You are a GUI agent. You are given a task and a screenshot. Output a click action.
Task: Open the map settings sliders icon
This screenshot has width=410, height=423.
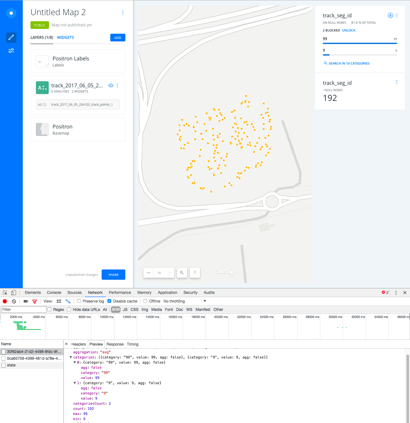[11, 51]
